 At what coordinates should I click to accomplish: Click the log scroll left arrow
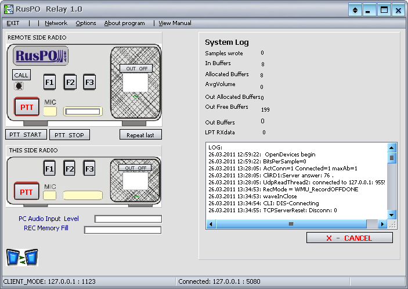pyautogui.click(x=211, y=224)
